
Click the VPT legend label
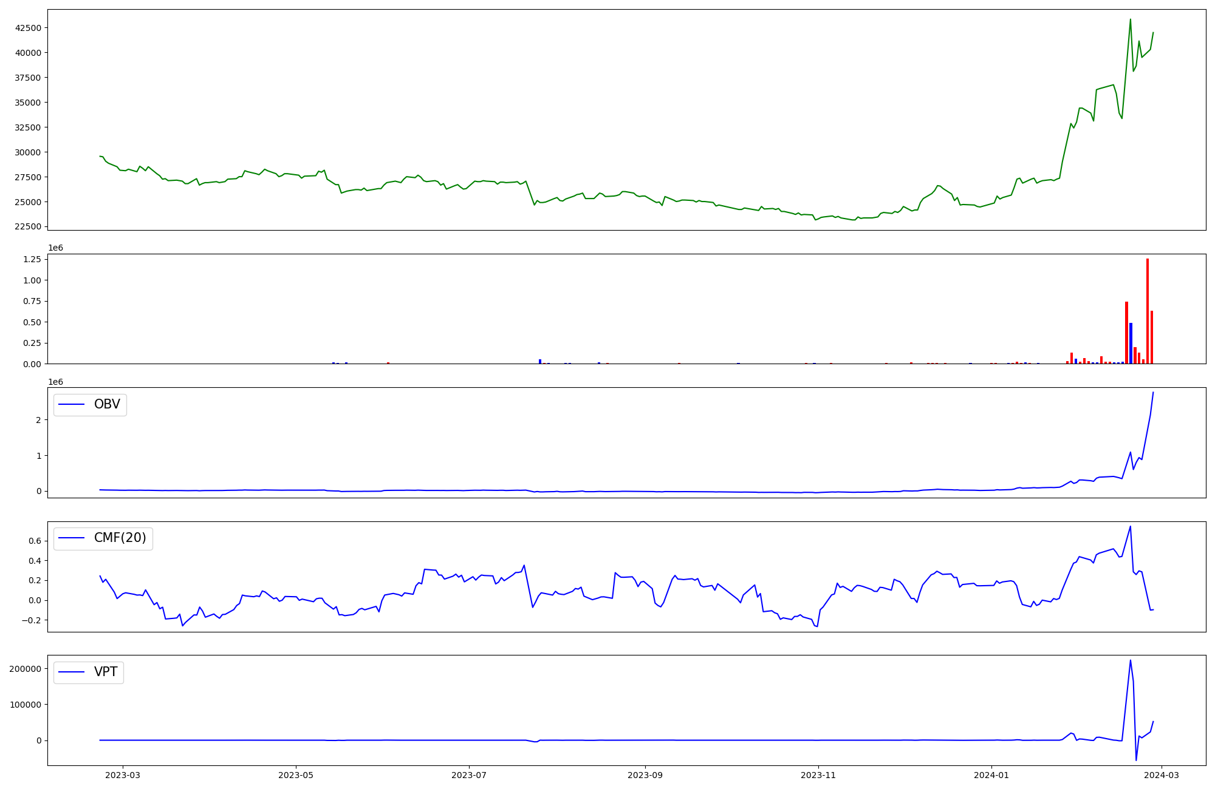click(106, 672)
